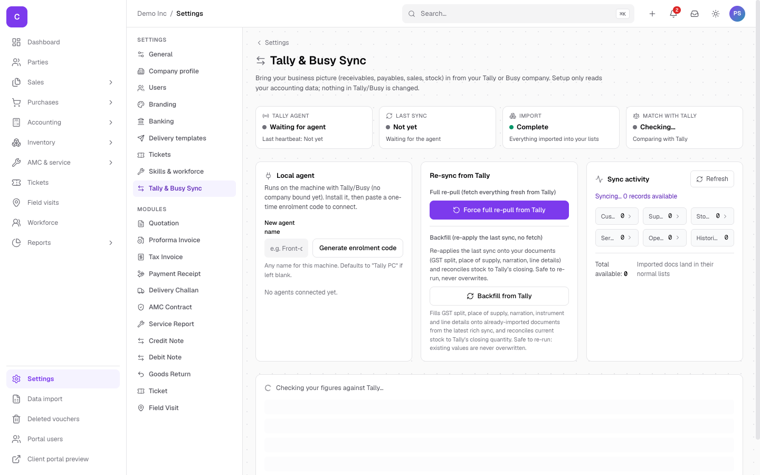Click the Banking building icon

click(141, 121)
